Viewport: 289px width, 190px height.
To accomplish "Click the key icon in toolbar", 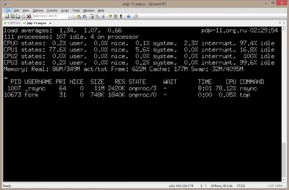I will pyautogui.click(x=121, y=17).
